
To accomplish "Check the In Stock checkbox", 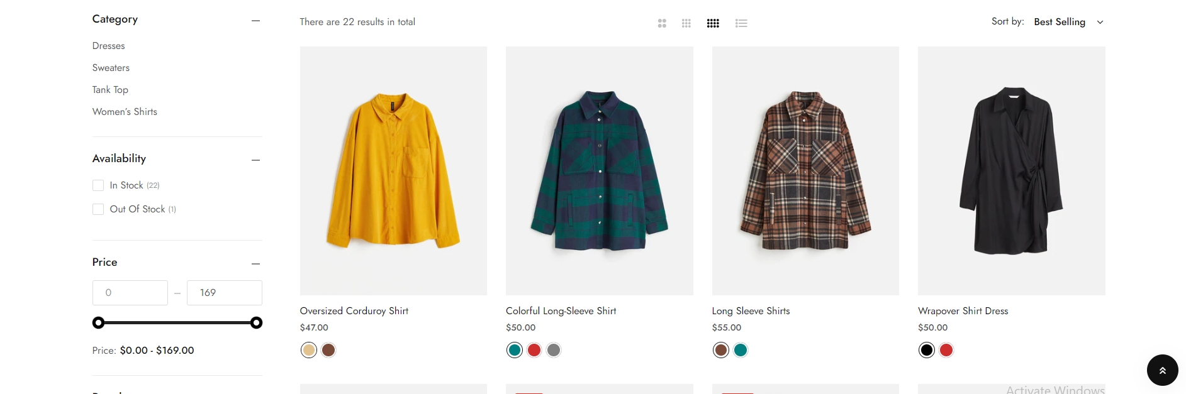I will [x=98, y=185].
